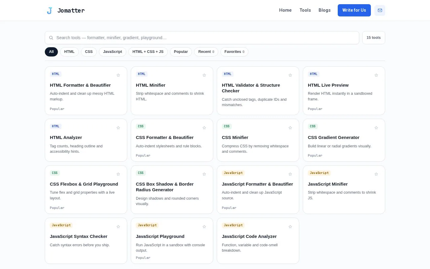Show Favorites filter chip
430x269 pixels.
[x=234, y=52]
